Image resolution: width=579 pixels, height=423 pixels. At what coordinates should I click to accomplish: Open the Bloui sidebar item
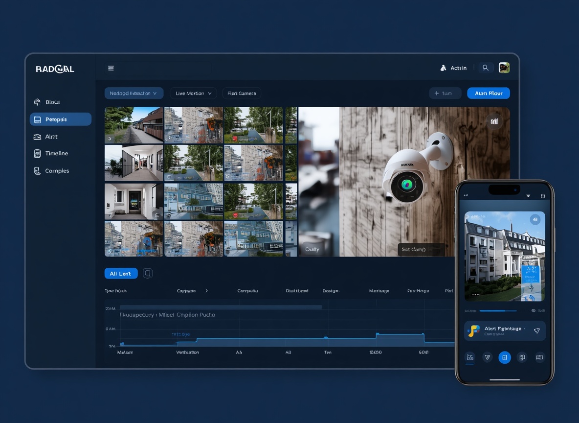[x=60, y=102]
